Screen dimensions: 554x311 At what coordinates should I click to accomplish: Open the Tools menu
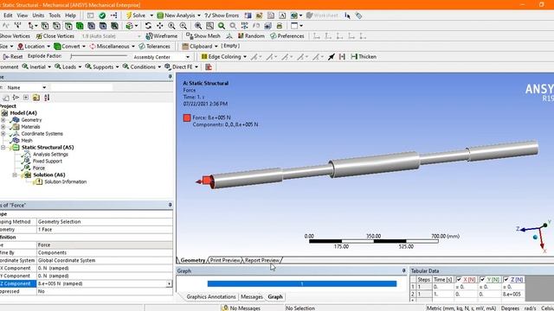[55, 16]
